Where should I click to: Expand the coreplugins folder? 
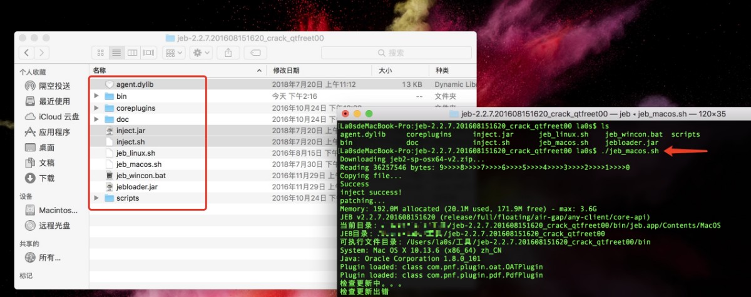click(96, 108)
